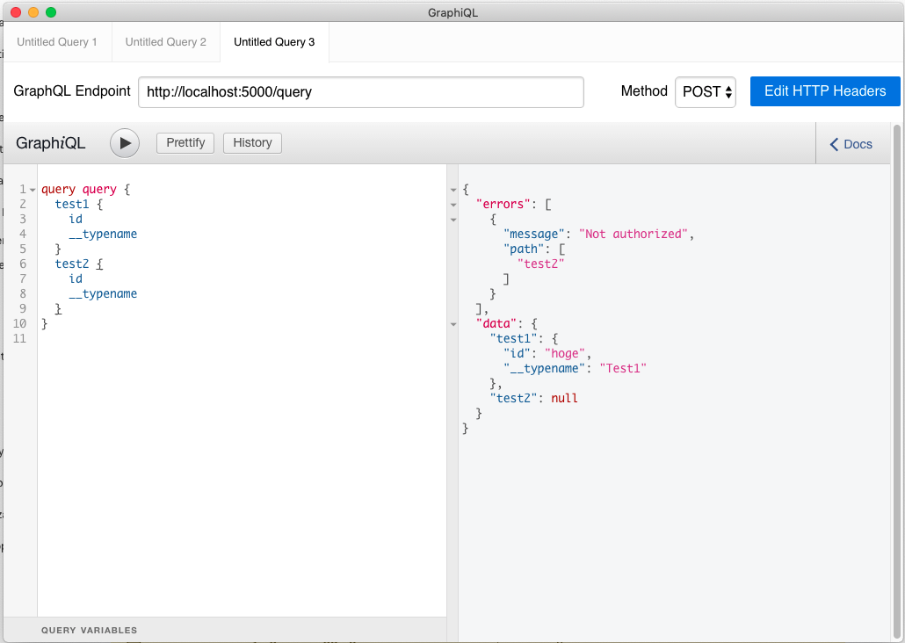Click the null value of test2

tap(564, 398)
